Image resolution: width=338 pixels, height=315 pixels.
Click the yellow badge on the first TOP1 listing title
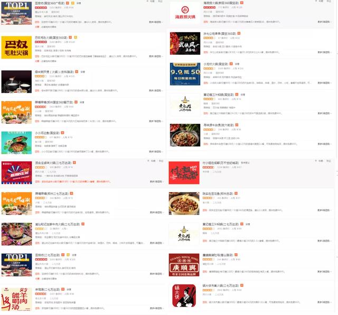click(73, 3)
